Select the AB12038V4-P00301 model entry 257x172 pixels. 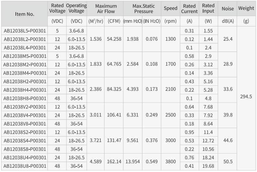tap(24, 115)
